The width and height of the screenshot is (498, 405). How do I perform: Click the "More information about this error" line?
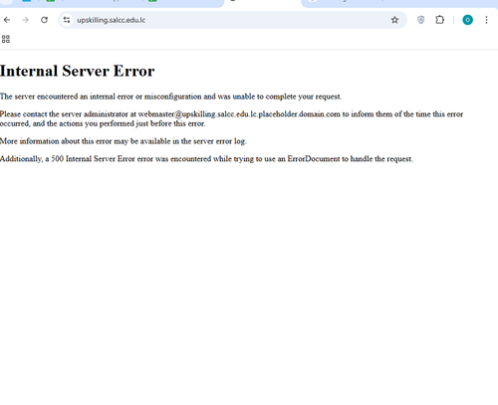[x=124, y=141]
